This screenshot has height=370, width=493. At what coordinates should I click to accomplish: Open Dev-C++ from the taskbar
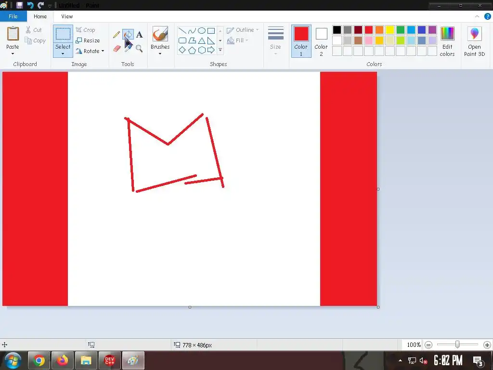click(x=109, y=360)
